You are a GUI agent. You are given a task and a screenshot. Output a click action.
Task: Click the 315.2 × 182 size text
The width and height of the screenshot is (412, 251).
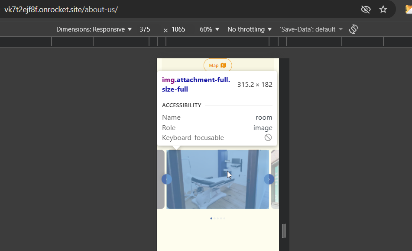click(255, 85)
